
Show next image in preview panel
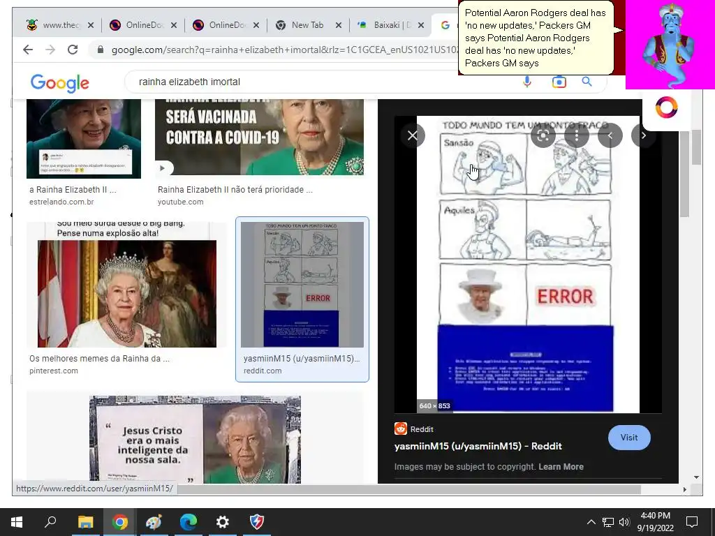[x=643, y=135]
